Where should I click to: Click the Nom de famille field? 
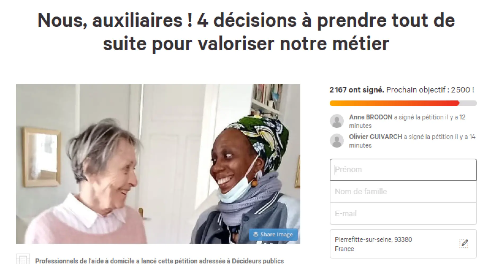coord(403,192)
